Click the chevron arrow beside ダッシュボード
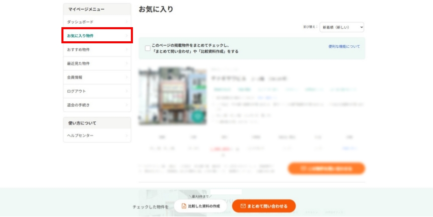Image resolution: width=433 pixels, height=217 pixels. pyautogui.click(x=126, y=22)
